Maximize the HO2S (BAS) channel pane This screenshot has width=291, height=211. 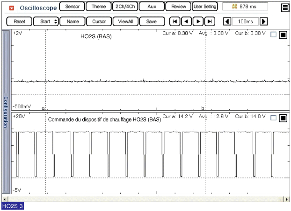(283, 35)
